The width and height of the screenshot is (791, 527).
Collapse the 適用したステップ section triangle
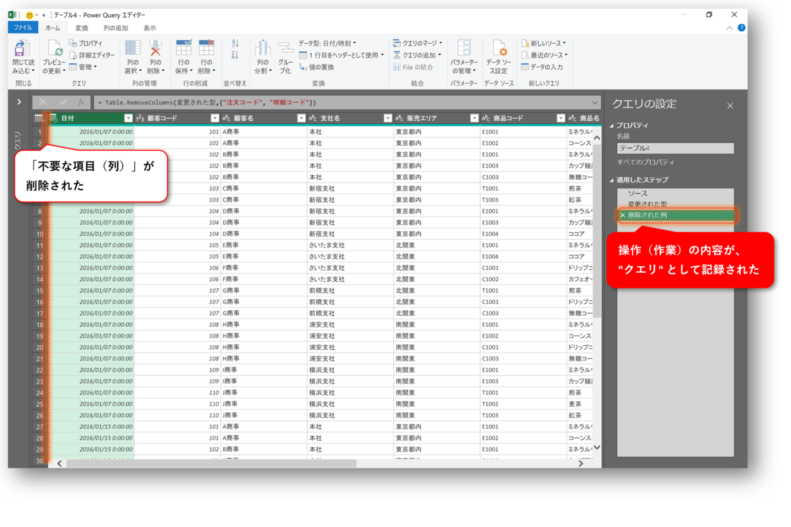pyautogui.click(x=611, y=180)
